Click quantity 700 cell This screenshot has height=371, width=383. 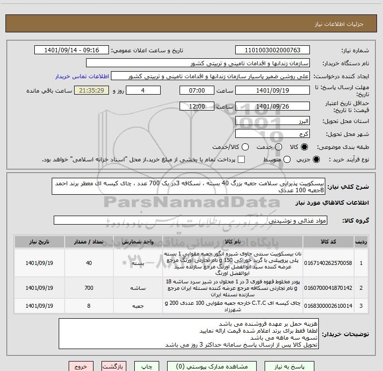pos(89,288)
